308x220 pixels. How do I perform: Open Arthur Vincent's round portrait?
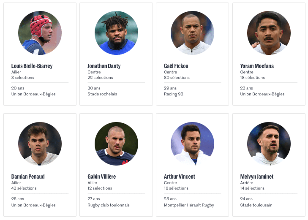[x=193, y=144]
